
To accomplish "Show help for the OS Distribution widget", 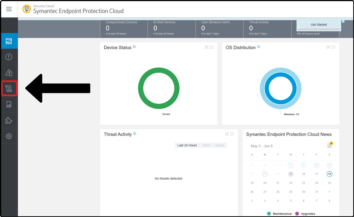I will click(x=258, y=47).
